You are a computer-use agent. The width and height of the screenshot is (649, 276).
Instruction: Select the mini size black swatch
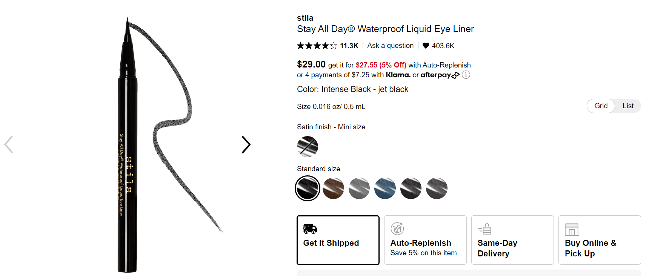click(x=308, y=147)
